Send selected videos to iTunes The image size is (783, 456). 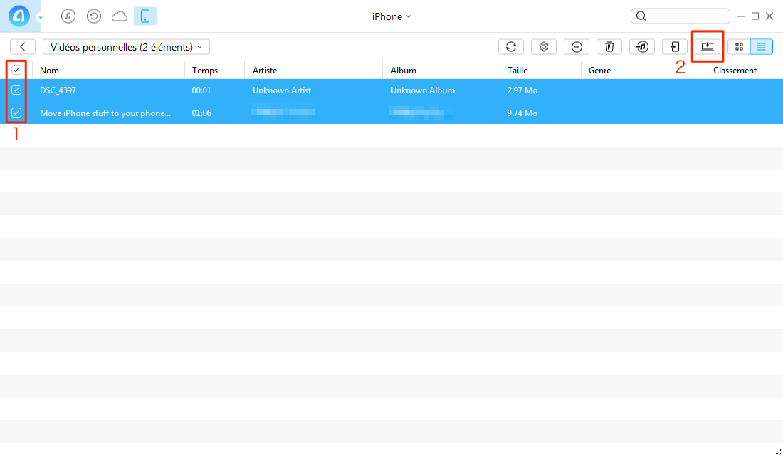point(642,46)
